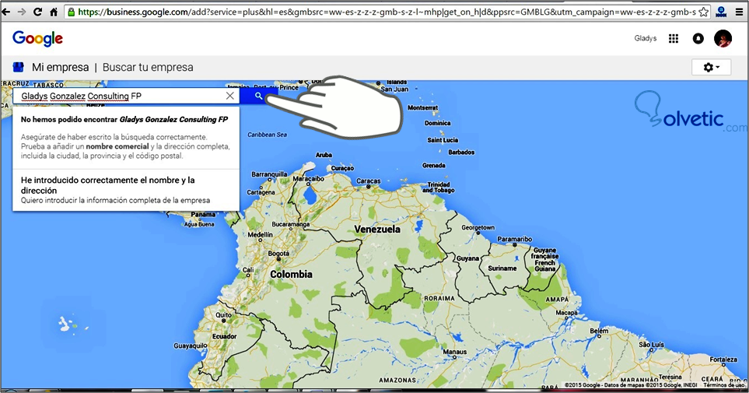Click the Venezuela label on the map
This screenshot has width=749, height=393.
pyautogui.click(x=377, y=230)
